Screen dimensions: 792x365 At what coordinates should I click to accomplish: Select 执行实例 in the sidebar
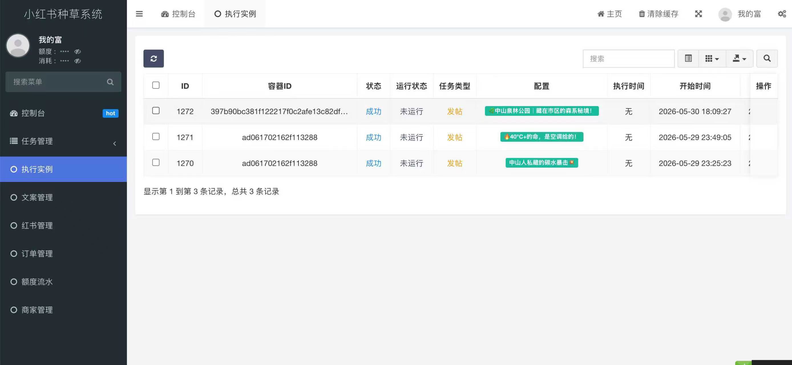click(x=63, y=169)
